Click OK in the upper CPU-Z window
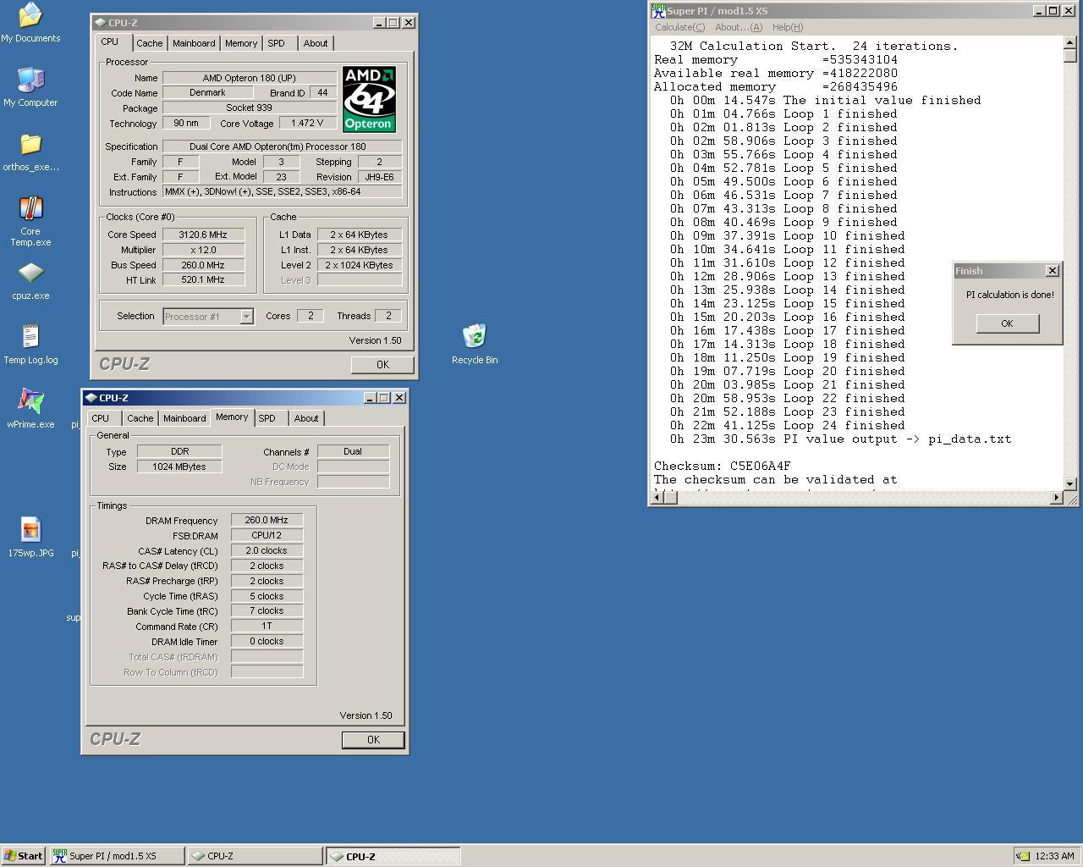 point(382,365)
